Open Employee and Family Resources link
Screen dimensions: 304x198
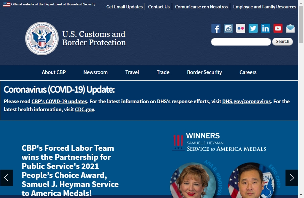(x=265, y=7)
